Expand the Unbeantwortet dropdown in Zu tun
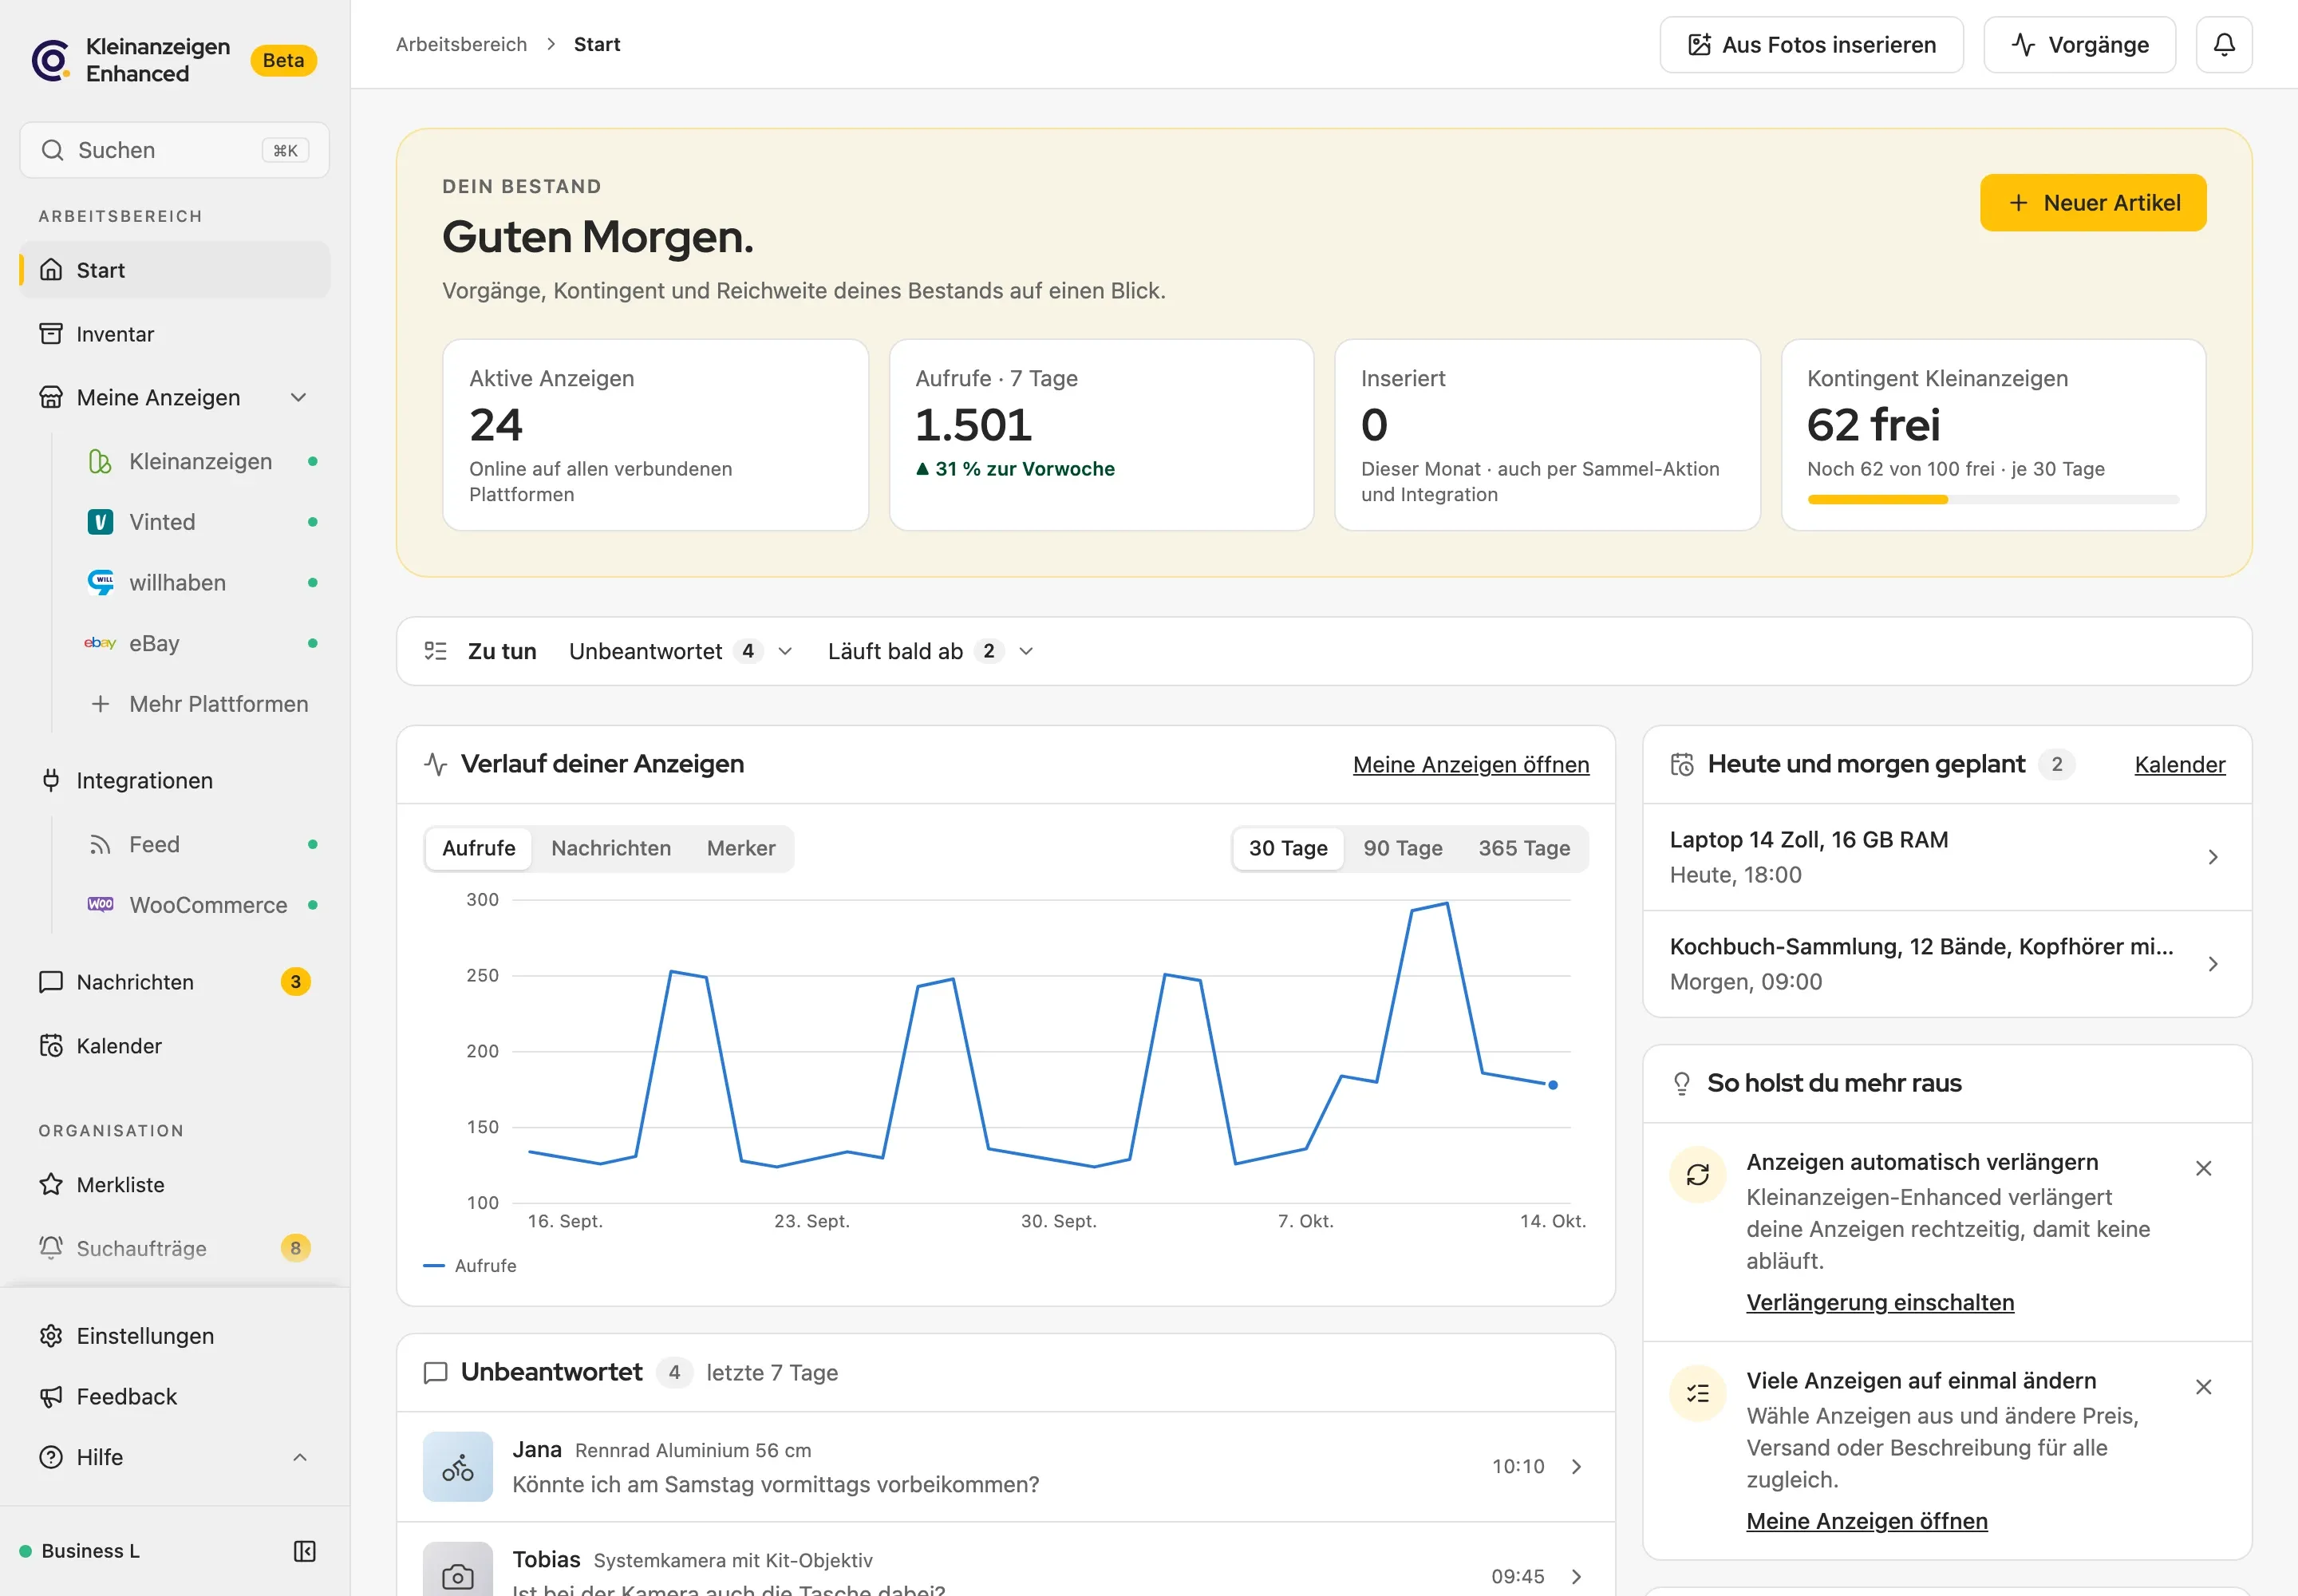 coord(680,651)
